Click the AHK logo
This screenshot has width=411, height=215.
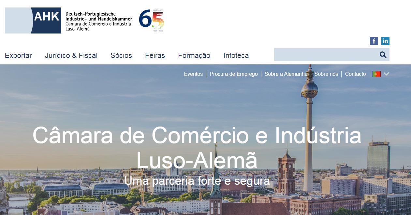point(33,20)
